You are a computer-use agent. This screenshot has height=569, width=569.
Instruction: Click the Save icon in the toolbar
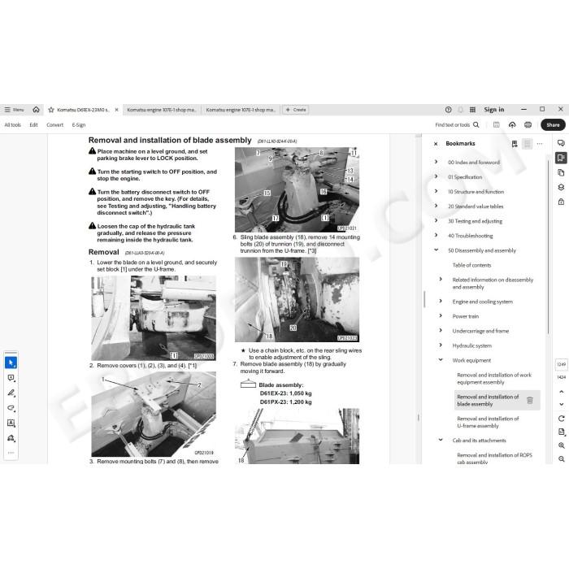(x=497, y=125)
